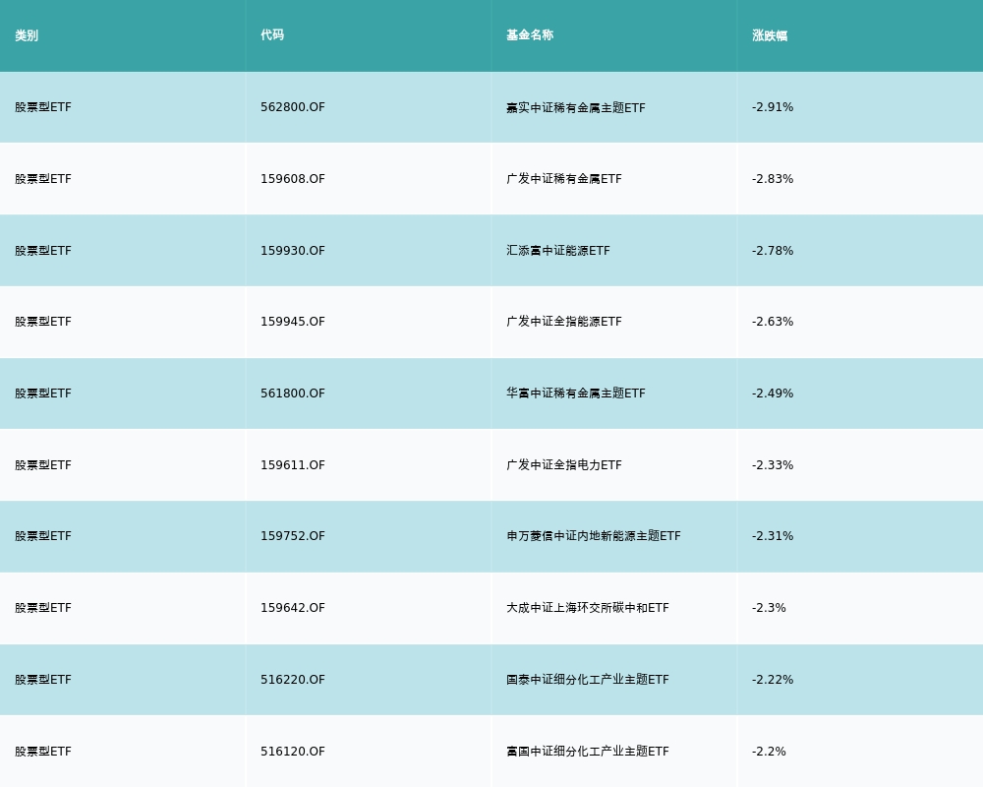Click fund name 嘉实中证稀有金属主题ETF

[x=575, y=108]
